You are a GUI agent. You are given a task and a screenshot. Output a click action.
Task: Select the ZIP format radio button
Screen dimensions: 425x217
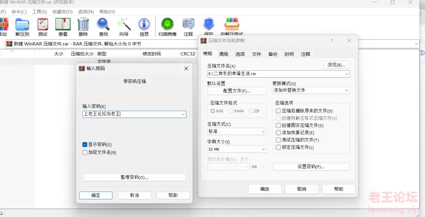(x=251, y=111)
